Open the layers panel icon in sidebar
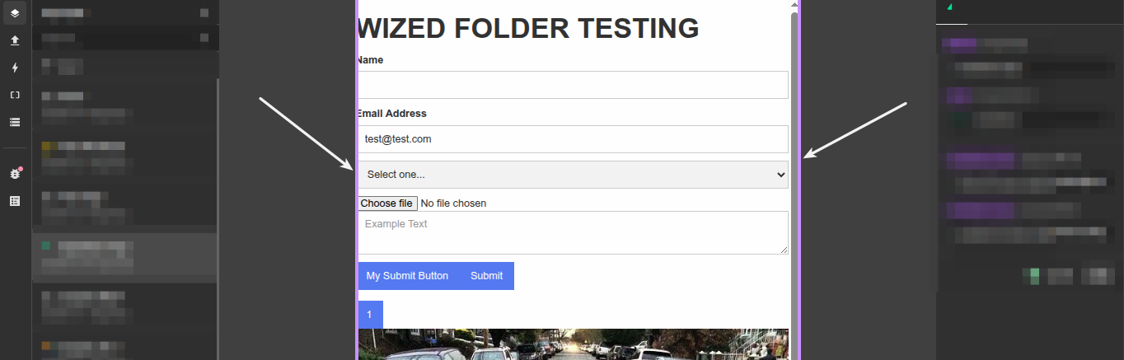The width and height of the screenshot is (1124, 360). click(15, 13)
